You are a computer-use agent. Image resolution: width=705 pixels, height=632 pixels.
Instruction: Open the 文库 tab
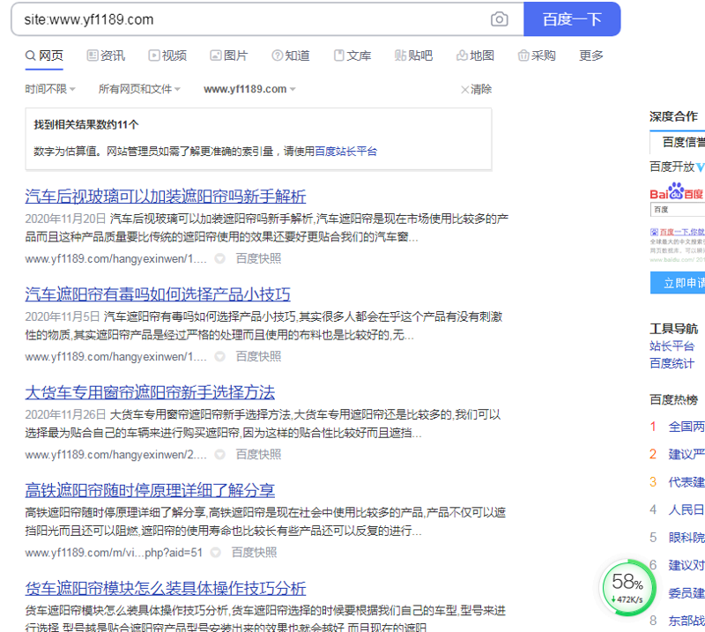(x=352, y=56)
